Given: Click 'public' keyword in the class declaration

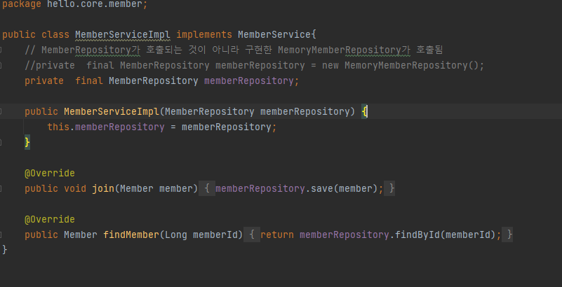Looking at the screenshot, I should 19,35.
